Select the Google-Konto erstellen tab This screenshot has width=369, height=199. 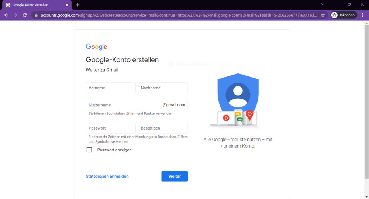[37, 5]
